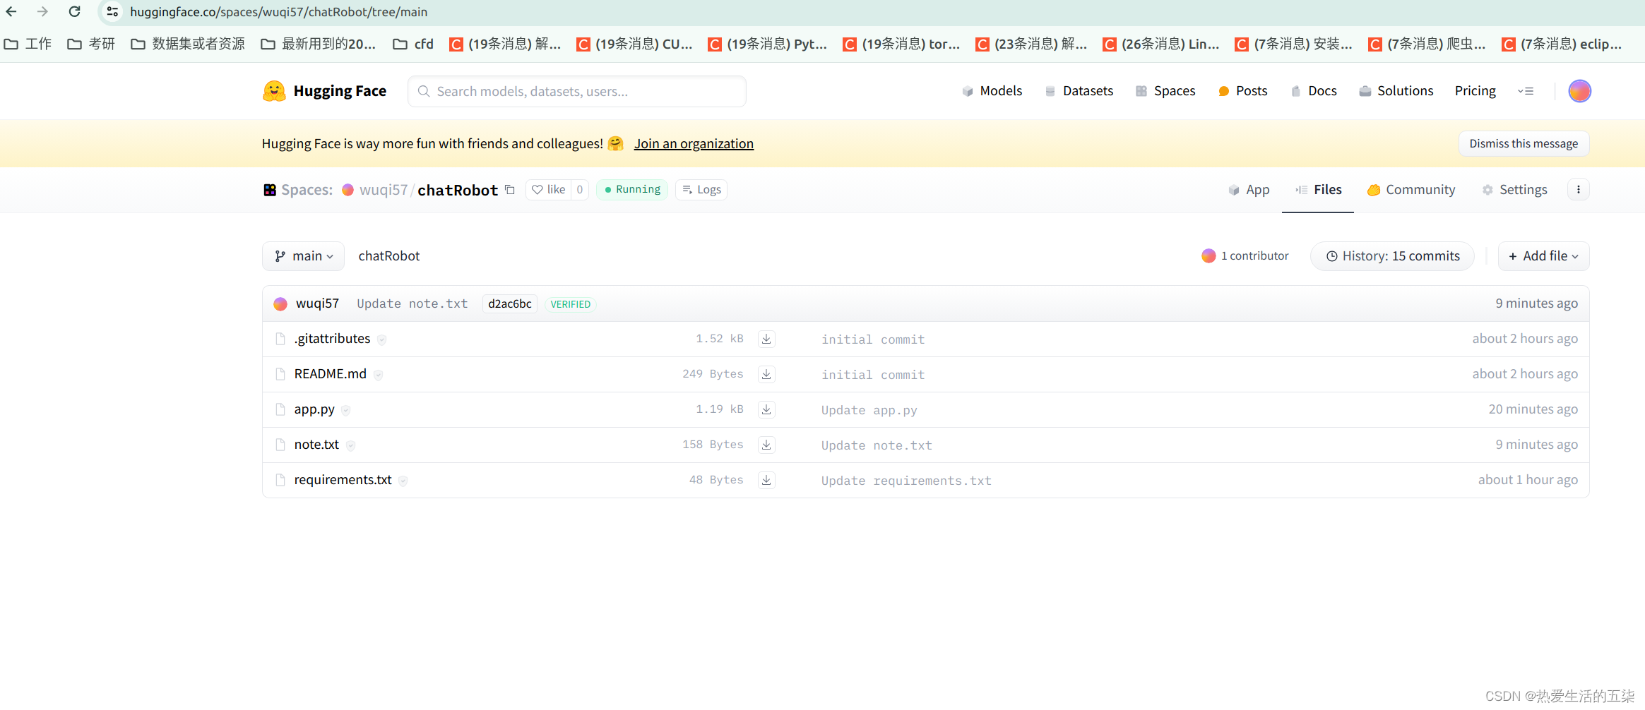The height and width of the screenshot is (710, 1645).
Task: Download the app.py file
Action: point(766,409)
